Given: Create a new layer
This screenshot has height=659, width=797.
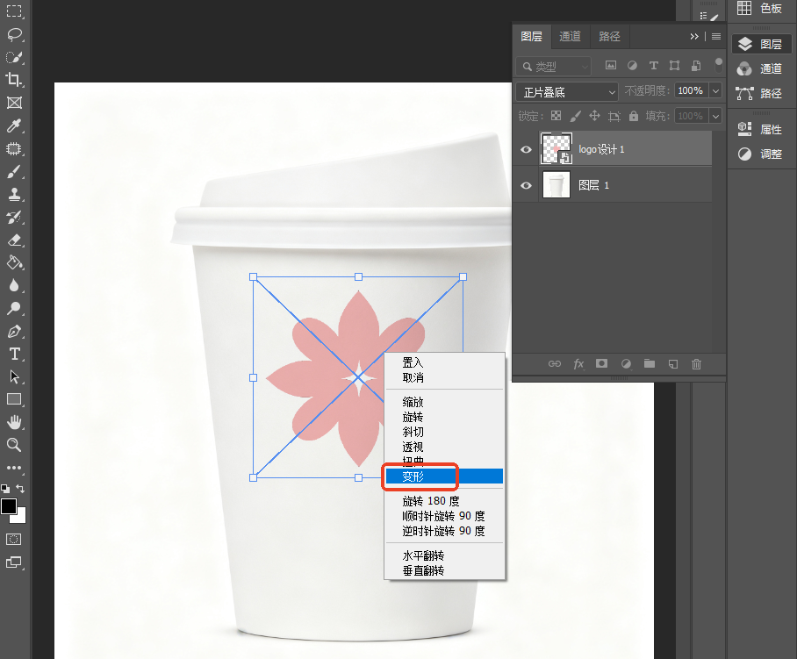Looking at the screenshot, I should pos(673,364).
